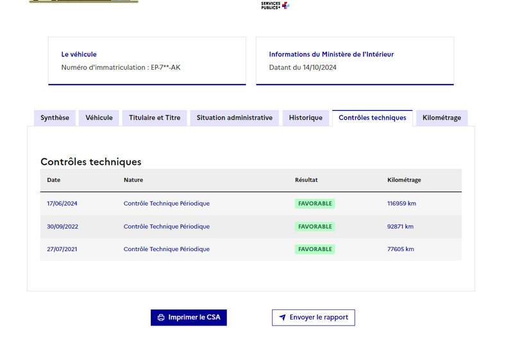Click the 116959 km value
The image size is (513, 344).
pos(401,204)
